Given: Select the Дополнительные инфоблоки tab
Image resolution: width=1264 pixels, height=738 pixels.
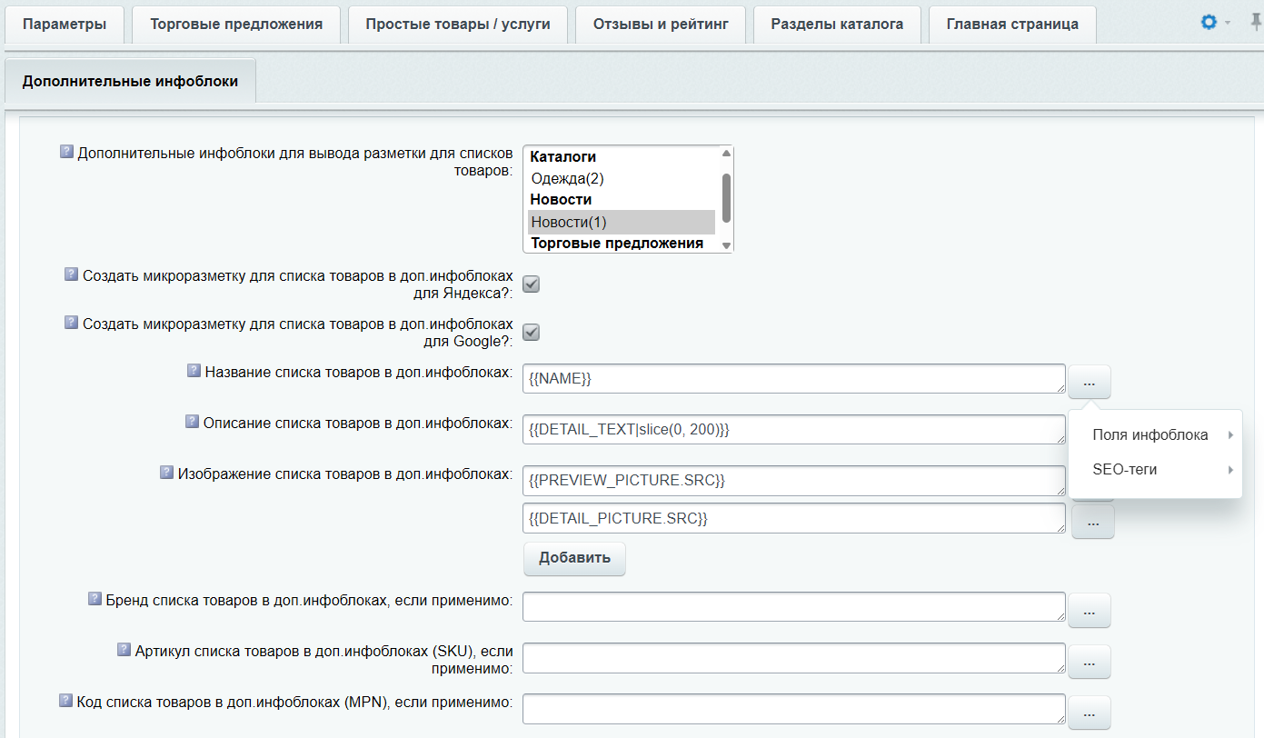Looking at the screenshot, I should tap(130, 81).
